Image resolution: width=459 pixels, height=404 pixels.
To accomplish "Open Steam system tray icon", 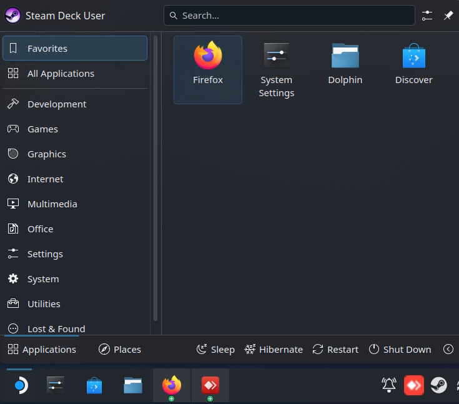I will point(438,385).
